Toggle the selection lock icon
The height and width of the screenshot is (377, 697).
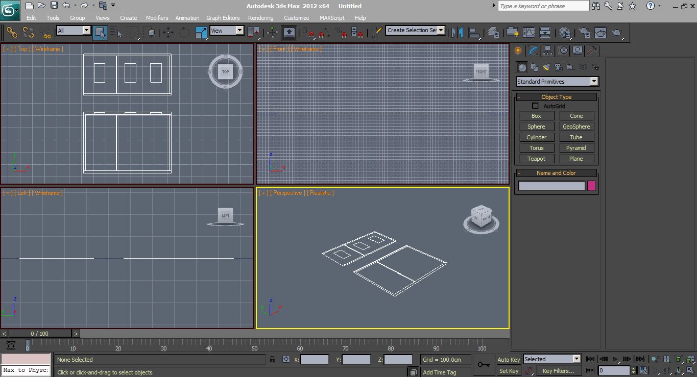coord(273,359)
